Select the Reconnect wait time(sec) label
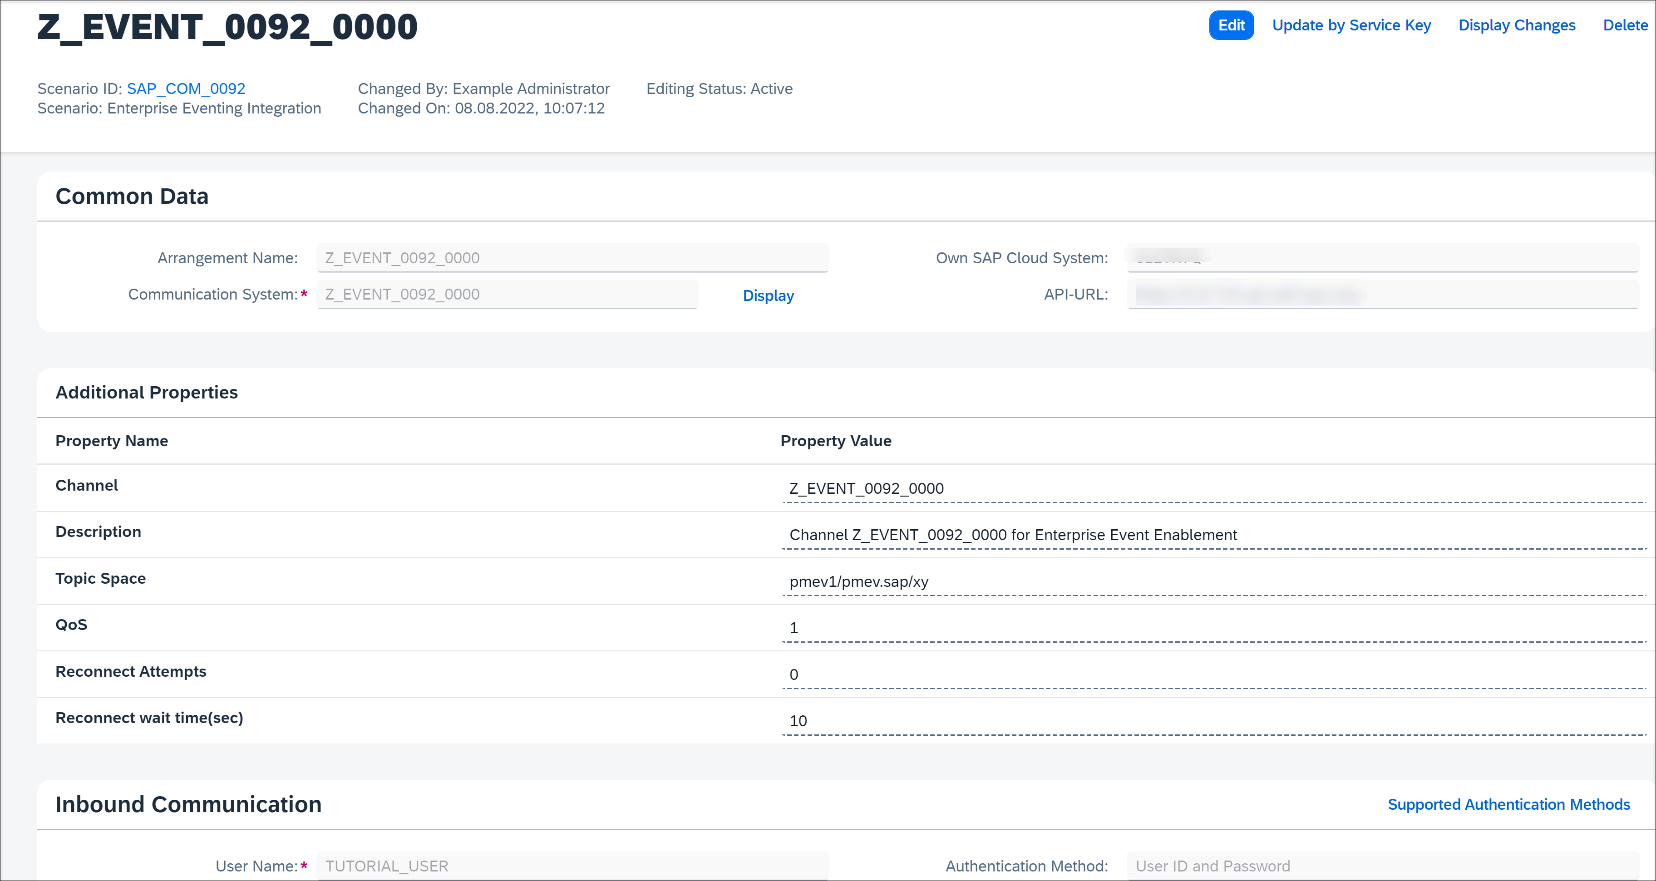This screenshot has height=881, width=1656. pyautogui.click(x=149, y=718)
